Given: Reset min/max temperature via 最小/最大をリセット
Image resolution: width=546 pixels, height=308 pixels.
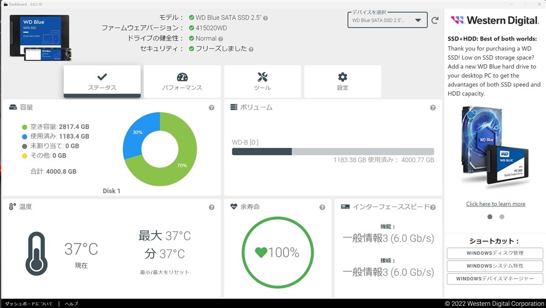Looking at the screenshot, I should pyautogui.click(x=164, y=272).
